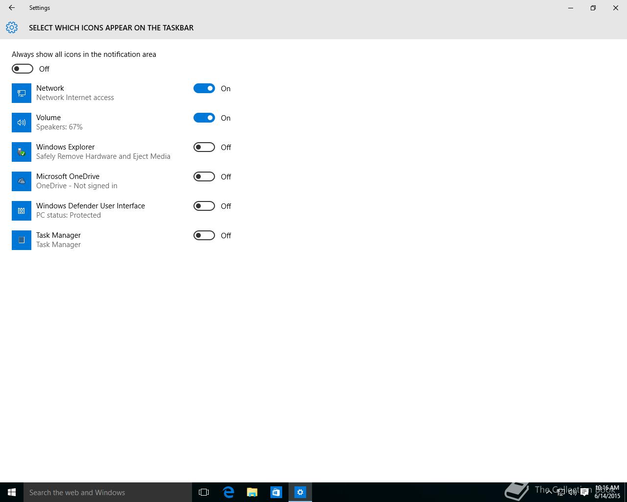Enable the Windows Explorer icon toggle
The width and height of the screenshot is (627, 502).
(204, 147)
